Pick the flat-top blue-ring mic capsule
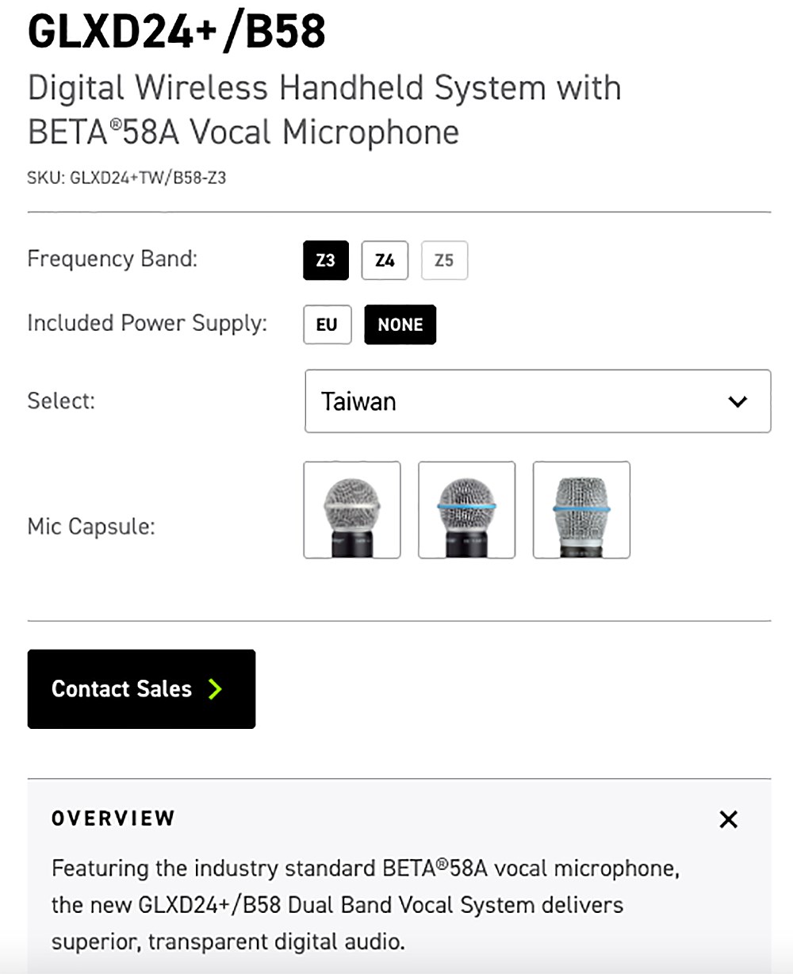This screenshot has height=974, width=793. (581, 510)
